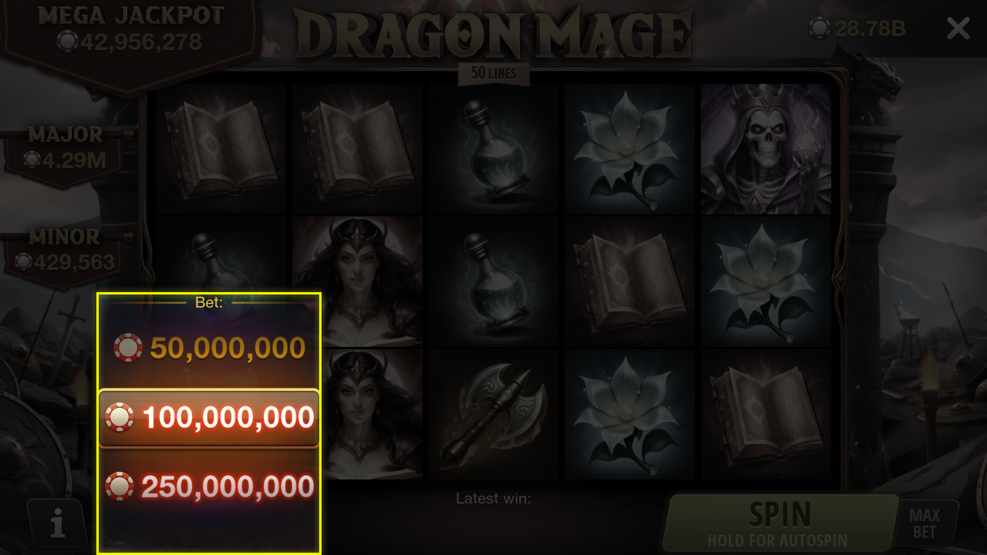The height and width of the screenshot is (555, 987).
Task: Click the Dragon Mage title logo
Action: 493,35
